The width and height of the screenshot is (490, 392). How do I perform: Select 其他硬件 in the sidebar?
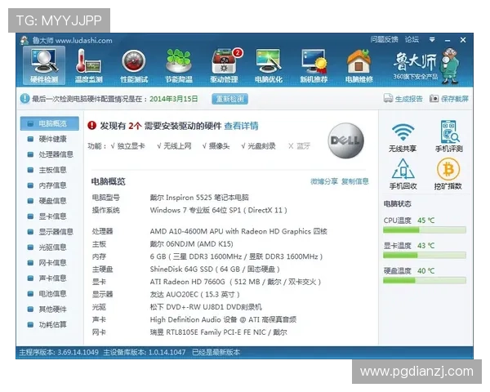point(49,310)
